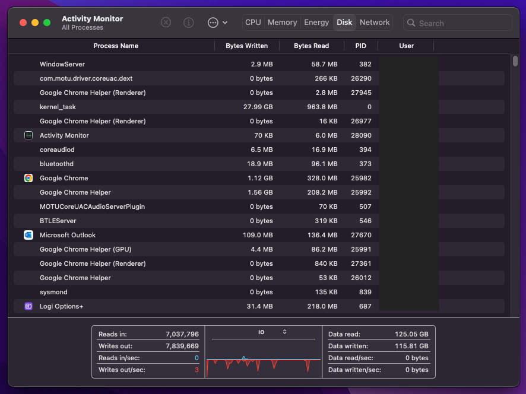
Task: Click the vertical scrollbar thumb of process list
Action: point(515,62)
